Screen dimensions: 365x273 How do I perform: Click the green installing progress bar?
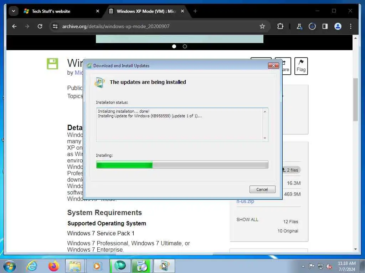pos(182,165)
